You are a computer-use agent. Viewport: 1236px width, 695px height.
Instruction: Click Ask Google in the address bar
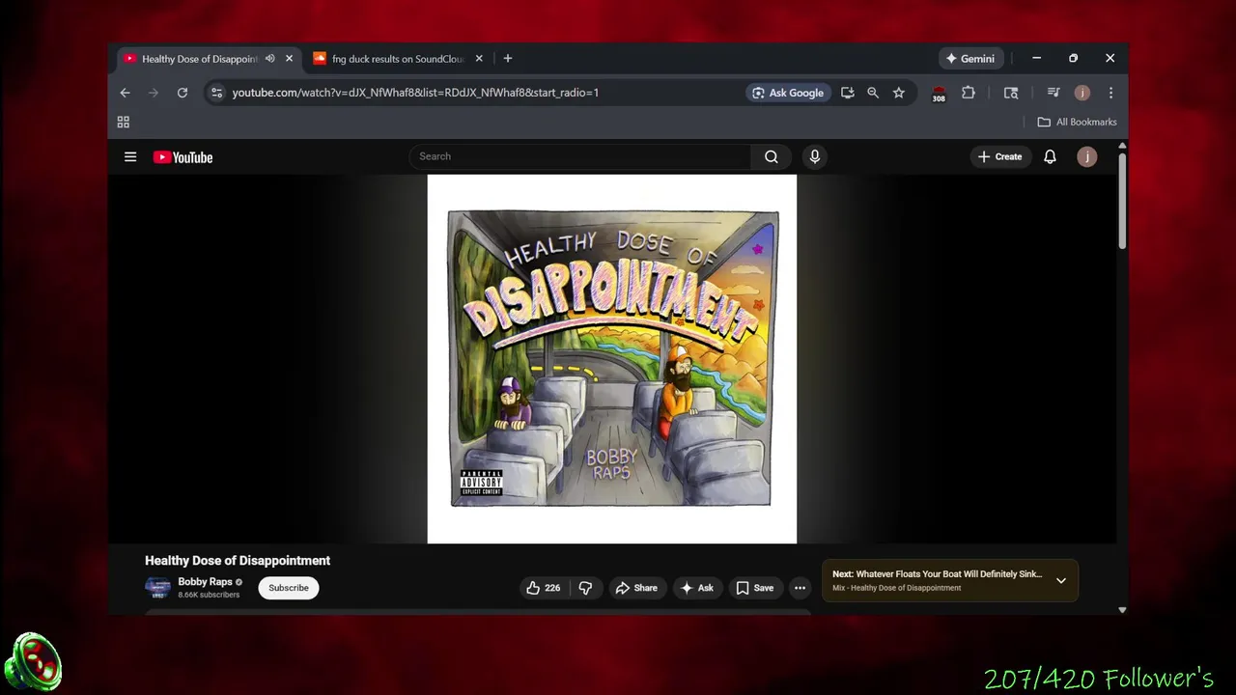point(788,93)
